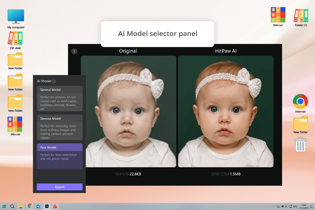
Task: Open the notification bell in the taskbar
Action: pos(311,206)
